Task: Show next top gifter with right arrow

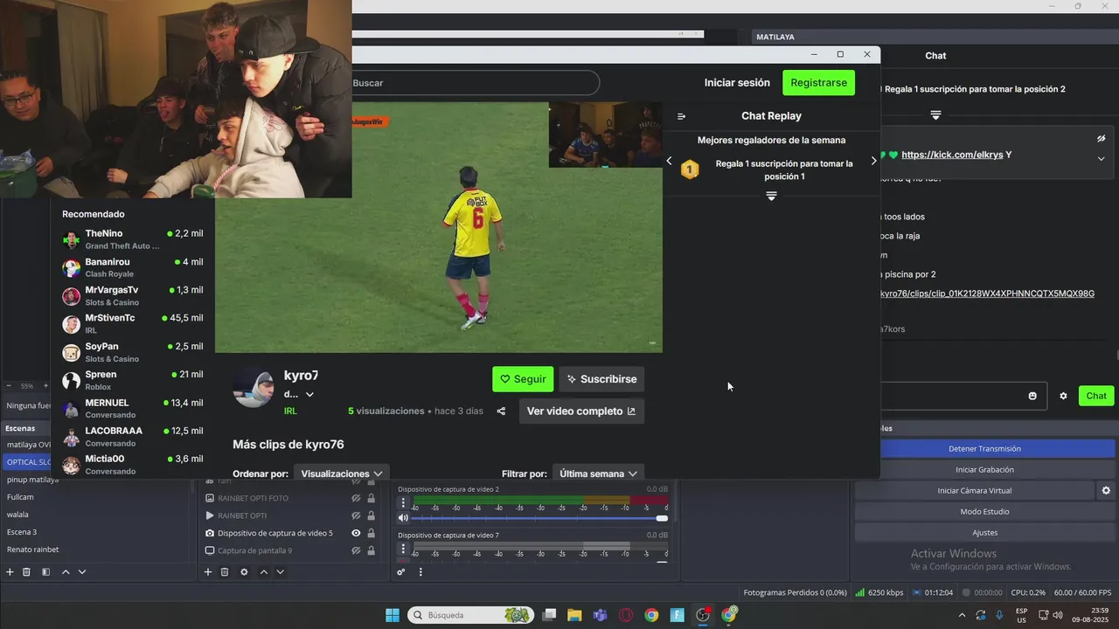Action: click(873, 161)
